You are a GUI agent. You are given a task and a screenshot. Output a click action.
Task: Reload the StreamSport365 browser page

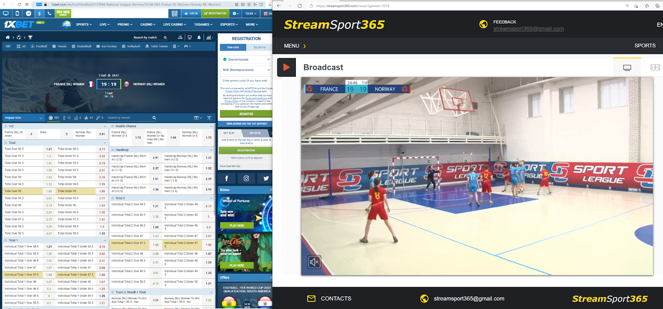coord(300,6)
